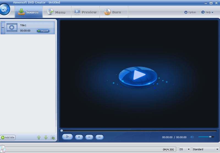
Task: Click the playback time 00:00:00 / 00:00:00
Action: point(174,137)
